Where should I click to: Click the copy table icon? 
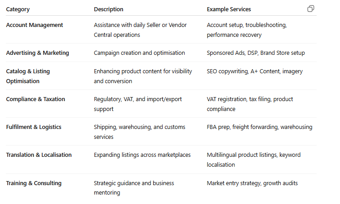pos(310,9)
